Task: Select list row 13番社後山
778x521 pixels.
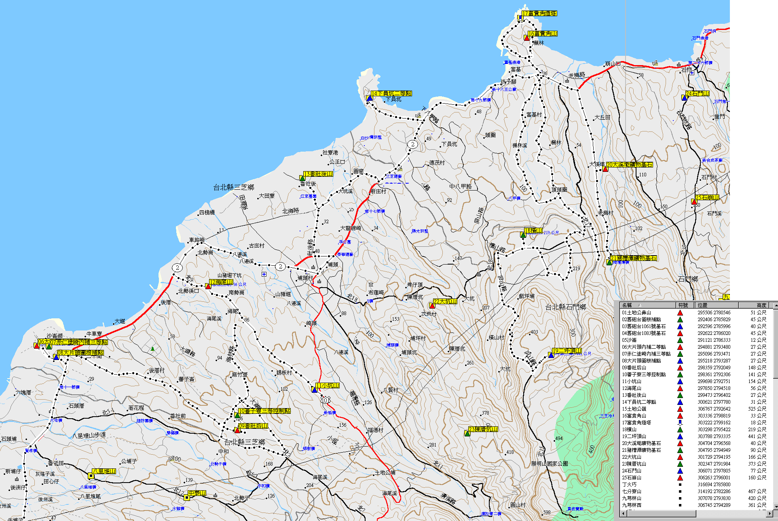Action: pos(696,395)
